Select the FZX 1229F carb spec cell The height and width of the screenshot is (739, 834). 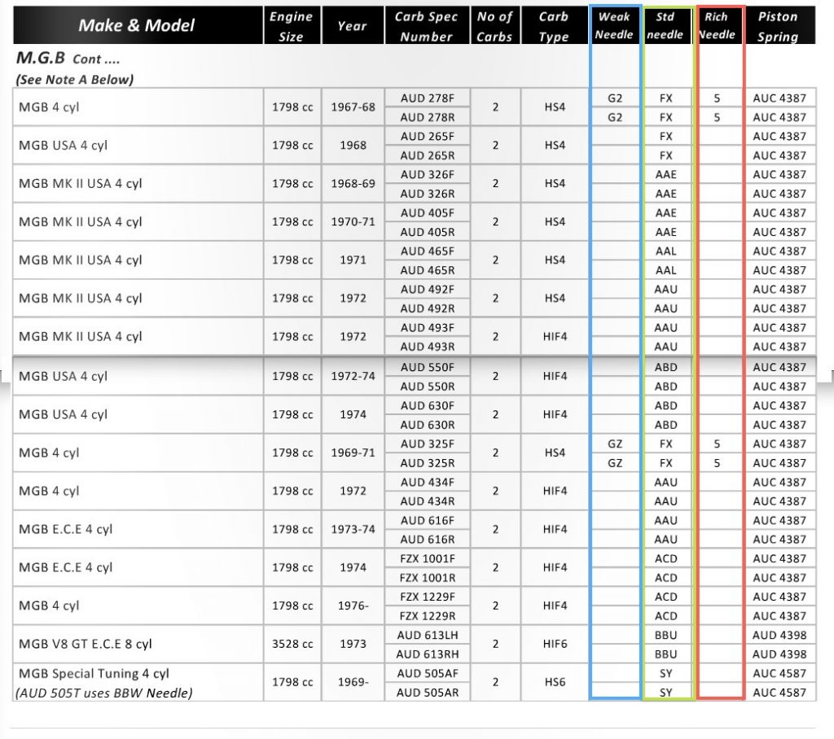(427, 597)
